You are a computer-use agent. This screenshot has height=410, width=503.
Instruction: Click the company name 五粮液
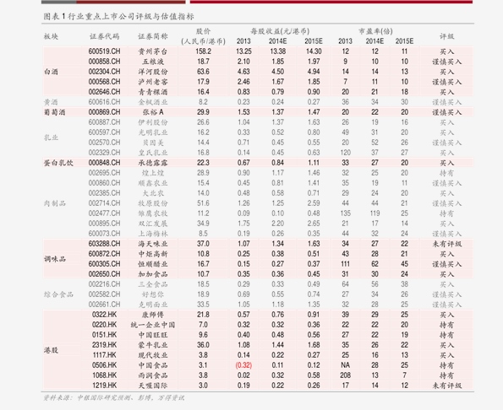pyautogui.click(x=153, y=62)
